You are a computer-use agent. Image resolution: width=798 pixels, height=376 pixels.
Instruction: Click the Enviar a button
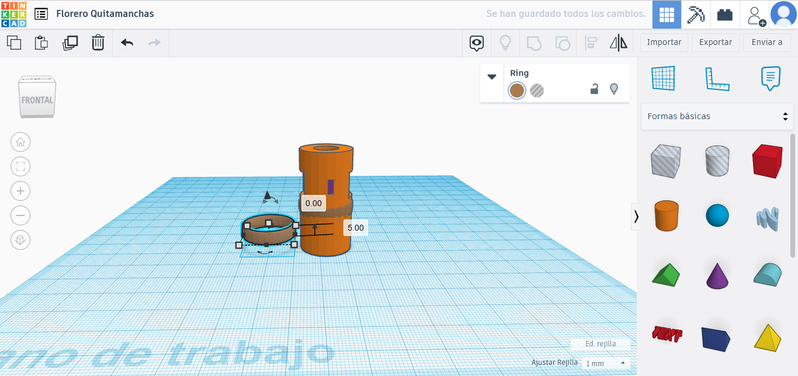click(767, 42)
